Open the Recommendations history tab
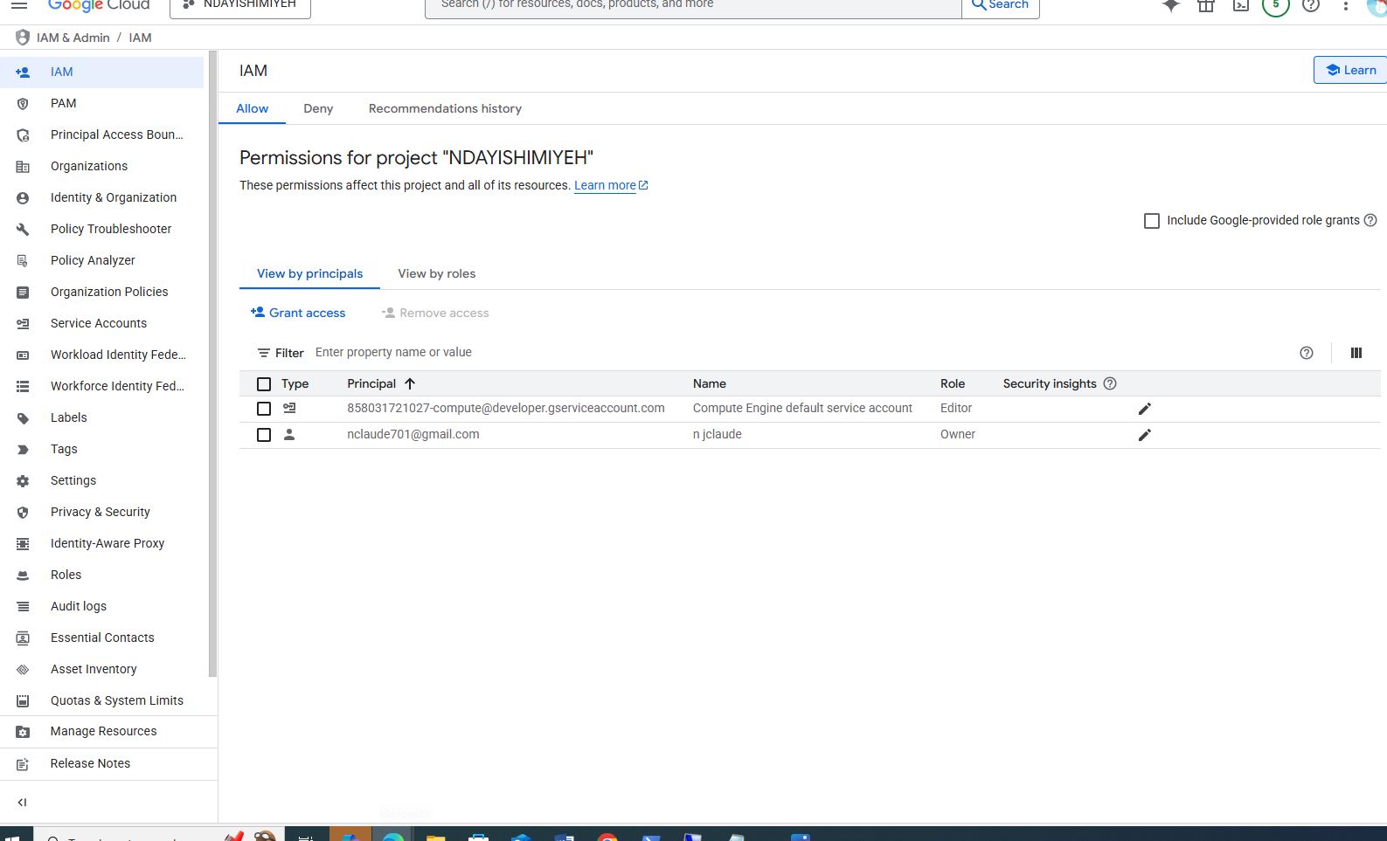The height and width of the screenshot is (841, 1387). click(445, 108)
